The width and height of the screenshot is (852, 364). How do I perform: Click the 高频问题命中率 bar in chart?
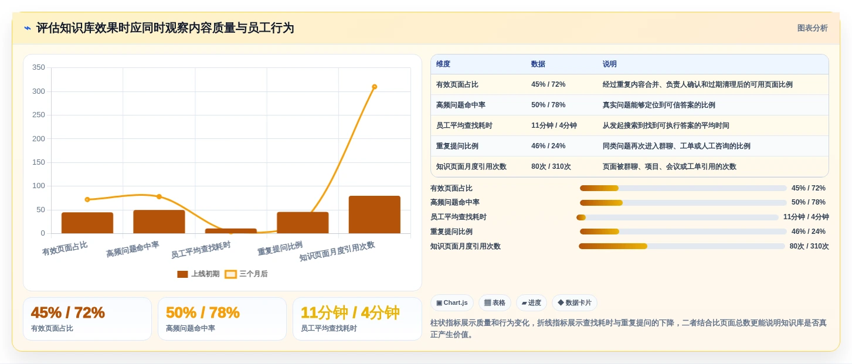pyautogui.click(x=159, y=222)
